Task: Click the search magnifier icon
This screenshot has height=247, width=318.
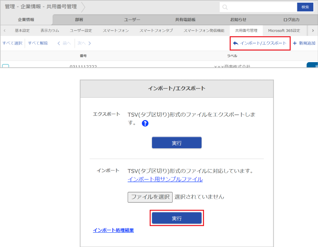Action: pyautogui.click(x=225, y=7)
